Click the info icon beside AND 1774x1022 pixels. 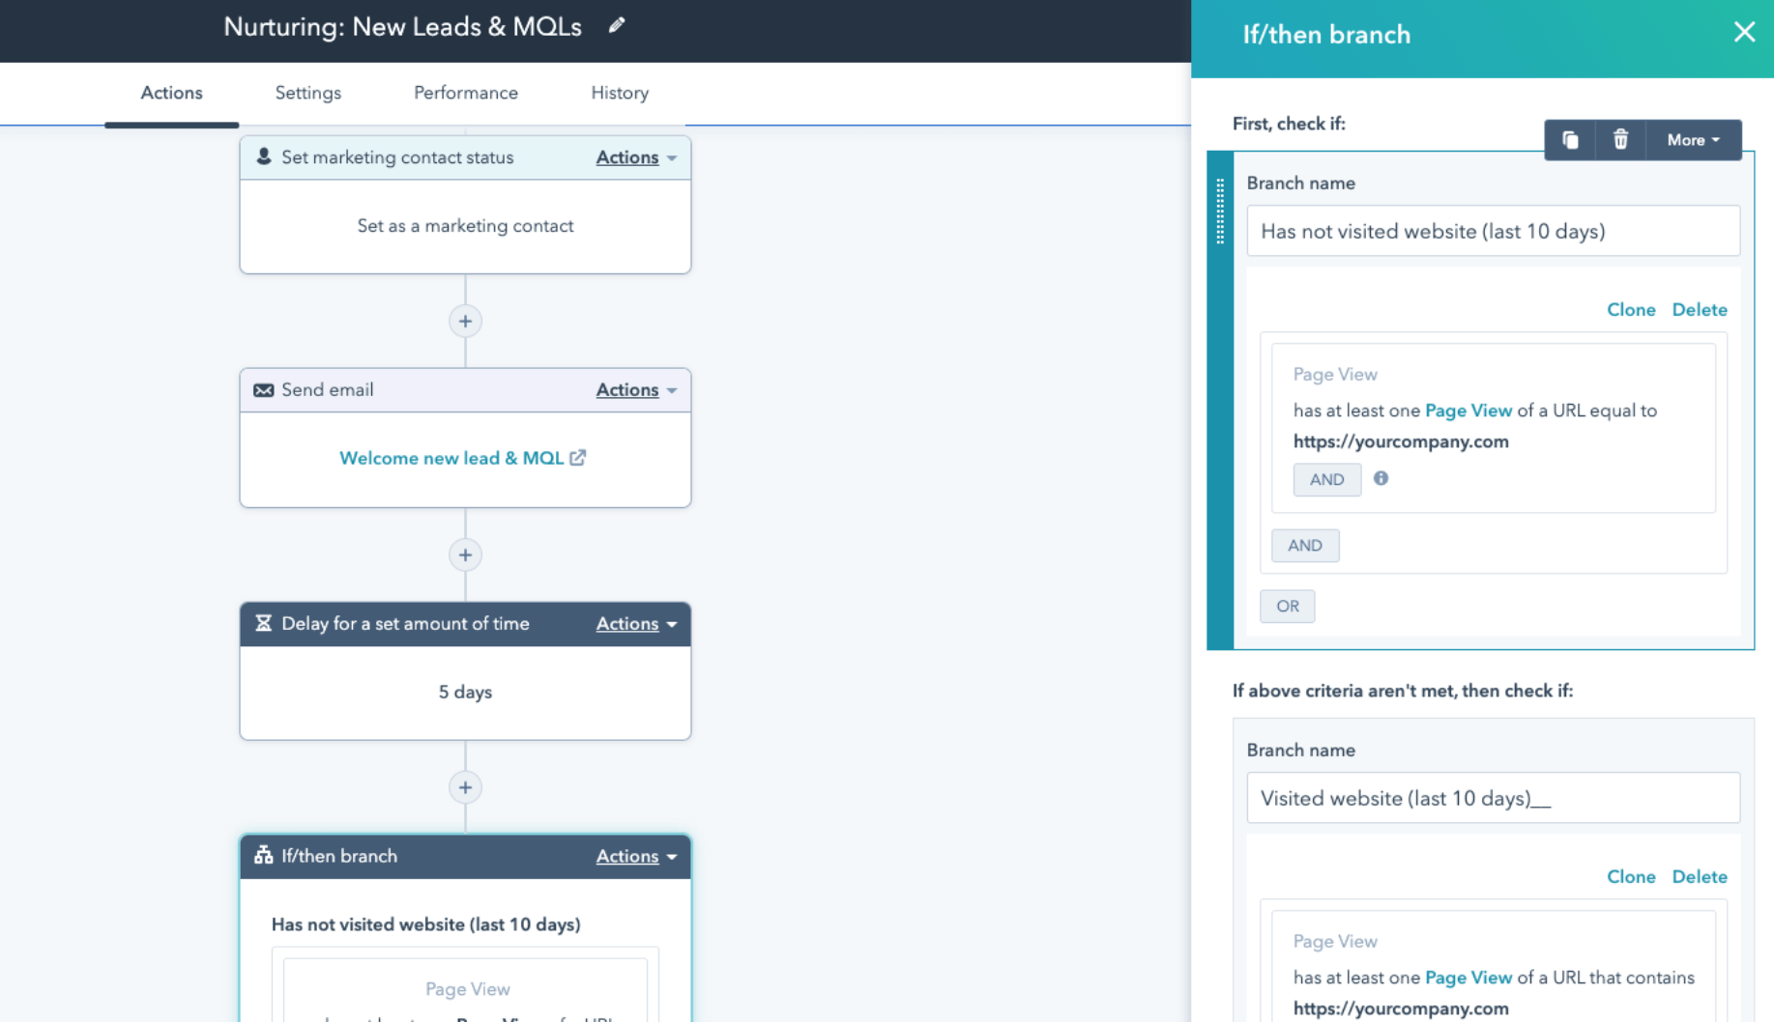1381,478
